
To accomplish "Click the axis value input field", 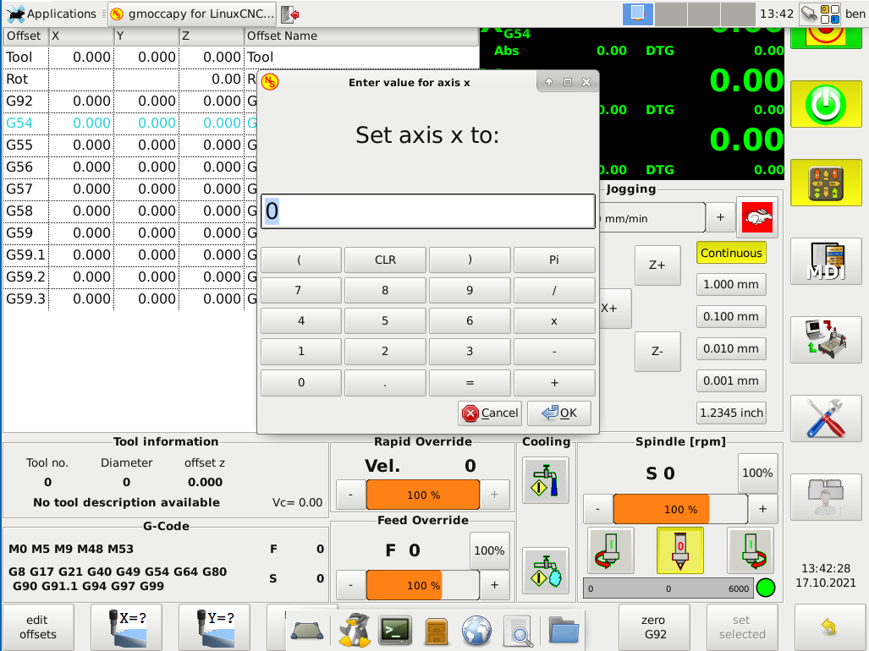I will [x=428, y=211].
